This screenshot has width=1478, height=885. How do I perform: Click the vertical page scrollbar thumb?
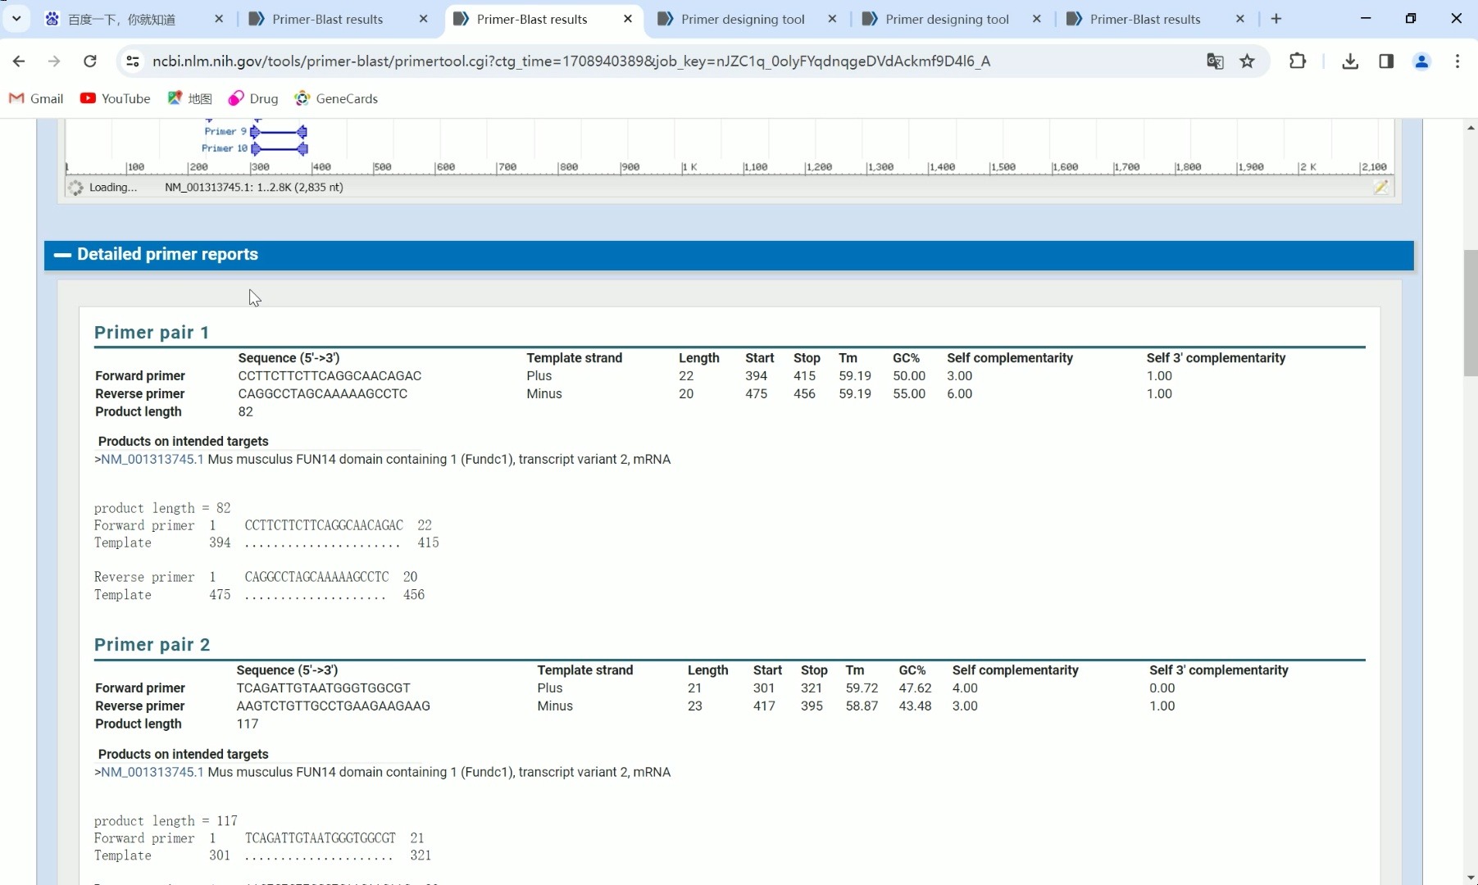coord(1471,314)
